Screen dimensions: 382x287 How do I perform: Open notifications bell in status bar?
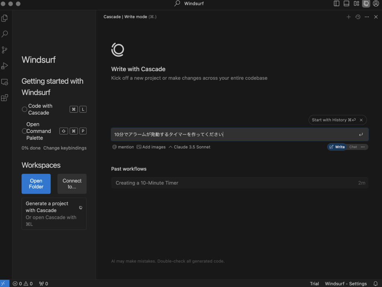pos(376,284)
